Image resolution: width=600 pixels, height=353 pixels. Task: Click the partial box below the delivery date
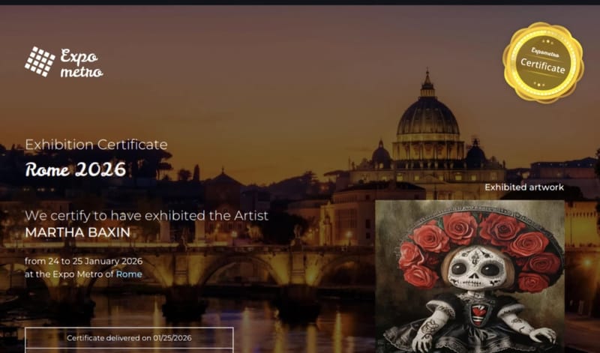tap(129, 350)
